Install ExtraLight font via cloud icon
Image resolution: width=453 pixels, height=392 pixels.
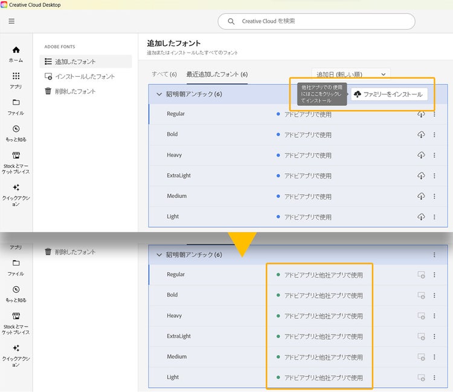(421, 175)
